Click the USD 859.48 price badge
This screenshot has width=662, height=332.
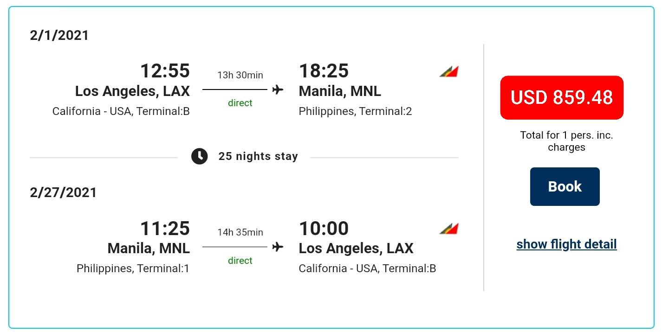pos(562,97)
